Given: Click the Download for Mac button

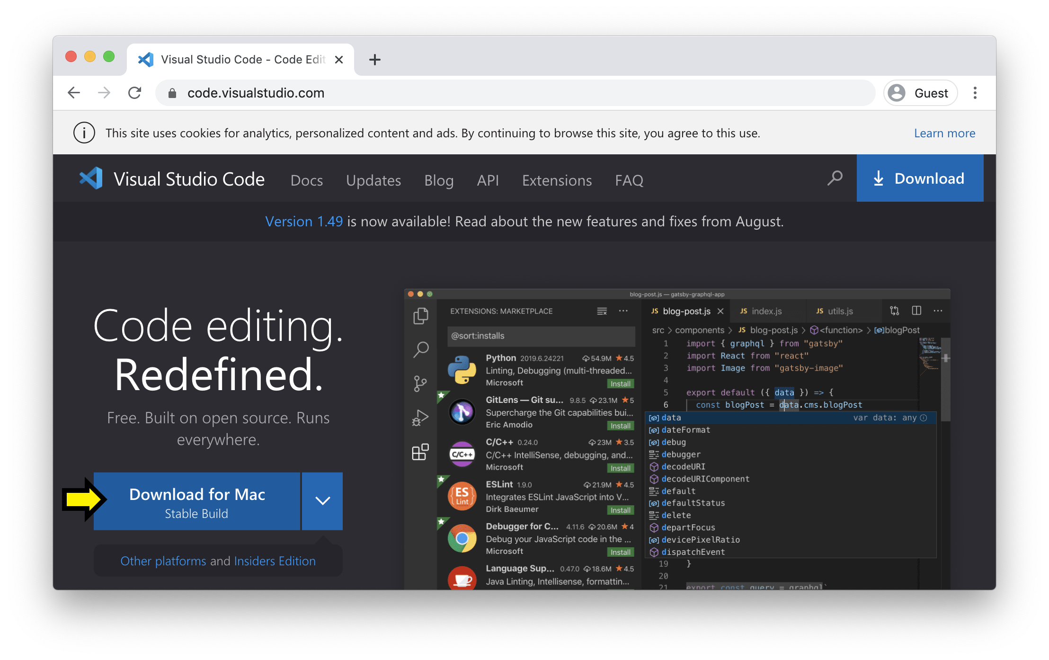Looking at the screenshot, I should coord(197,502).
